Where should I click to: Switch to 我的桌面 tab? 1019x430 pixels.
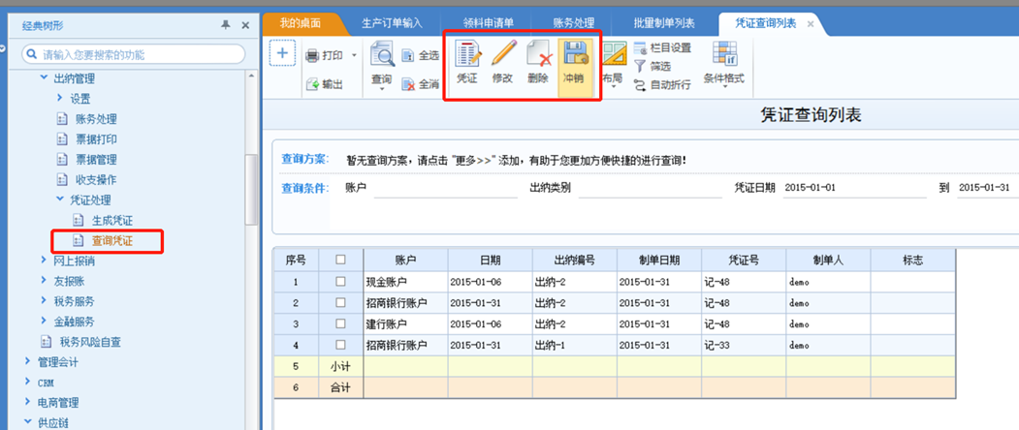(x=301, y=23)
